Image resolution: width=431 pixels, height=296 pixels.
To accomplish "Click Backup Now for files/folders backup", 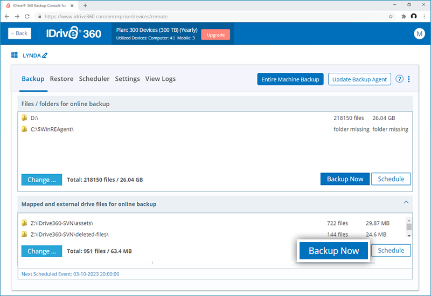I will click(345, 179).
